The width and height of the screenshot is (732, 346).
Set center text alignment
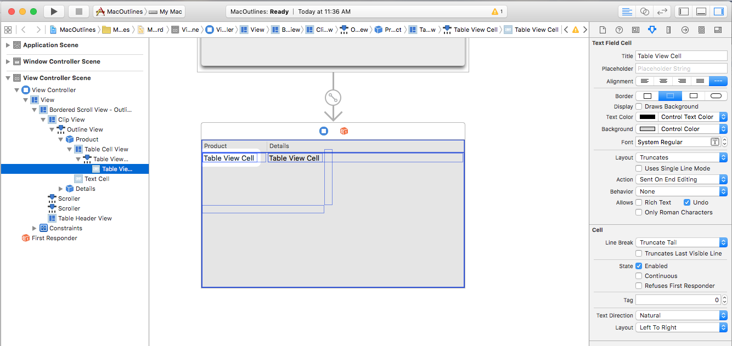(663, 81)
